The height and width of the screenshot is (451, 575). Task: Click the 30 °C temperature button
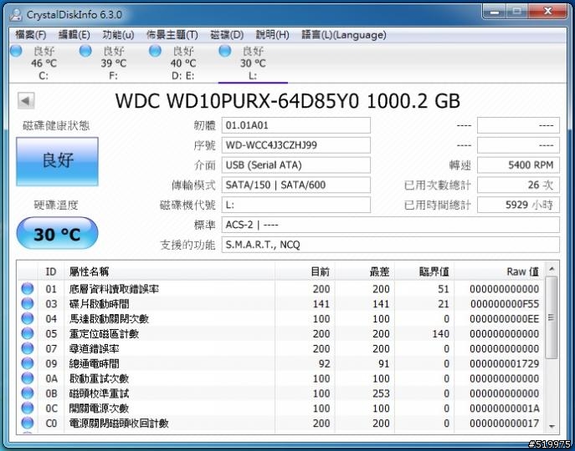(x=57, y=234)
